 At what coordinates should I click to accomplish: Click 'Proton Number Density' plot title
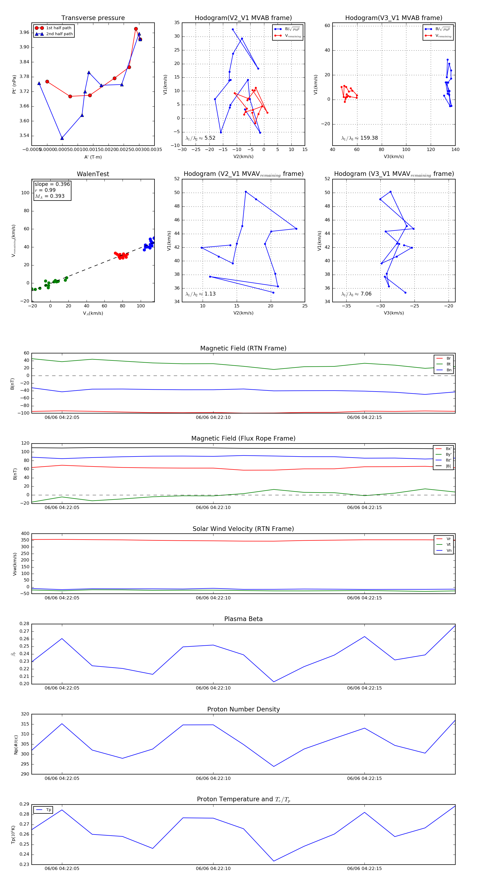(x=243, y=709)
